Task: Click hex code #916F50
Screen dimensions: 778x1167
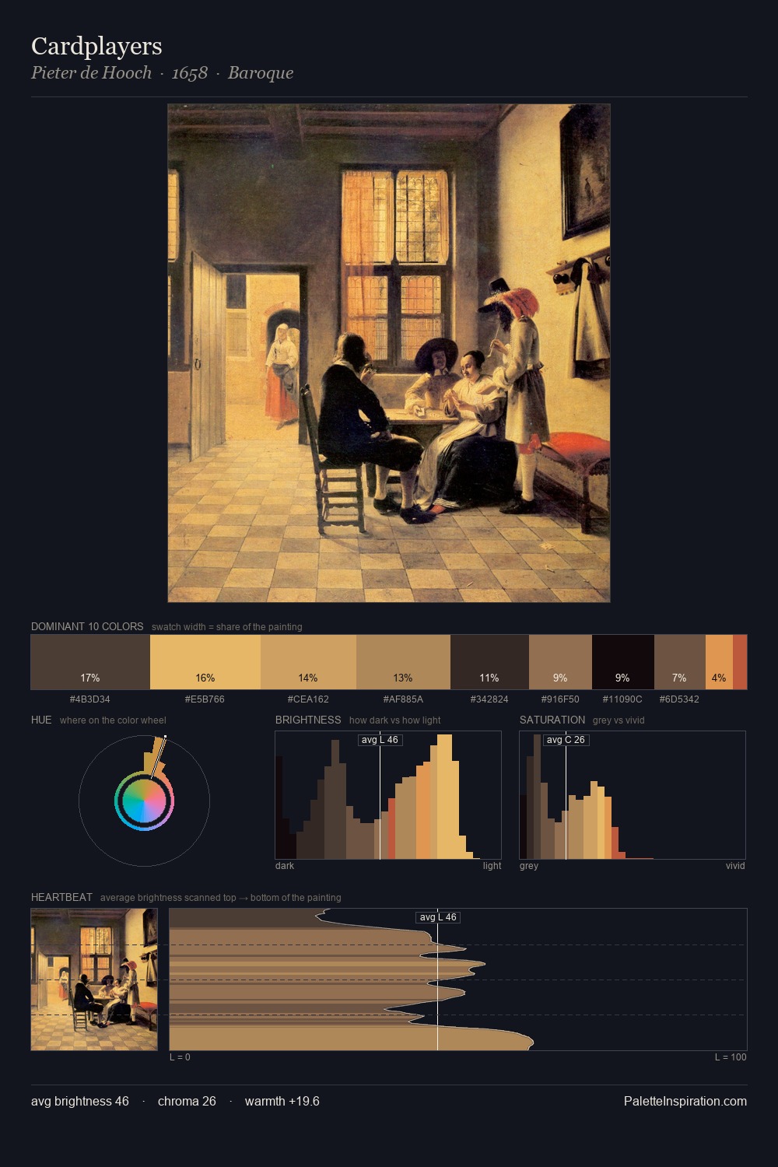Action: 560,699
